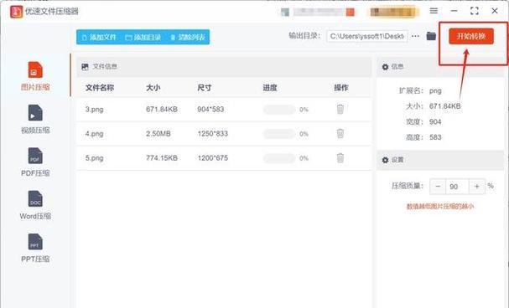
Task: Click the 添加目录 add folder button
Action: tap(143, 38)
